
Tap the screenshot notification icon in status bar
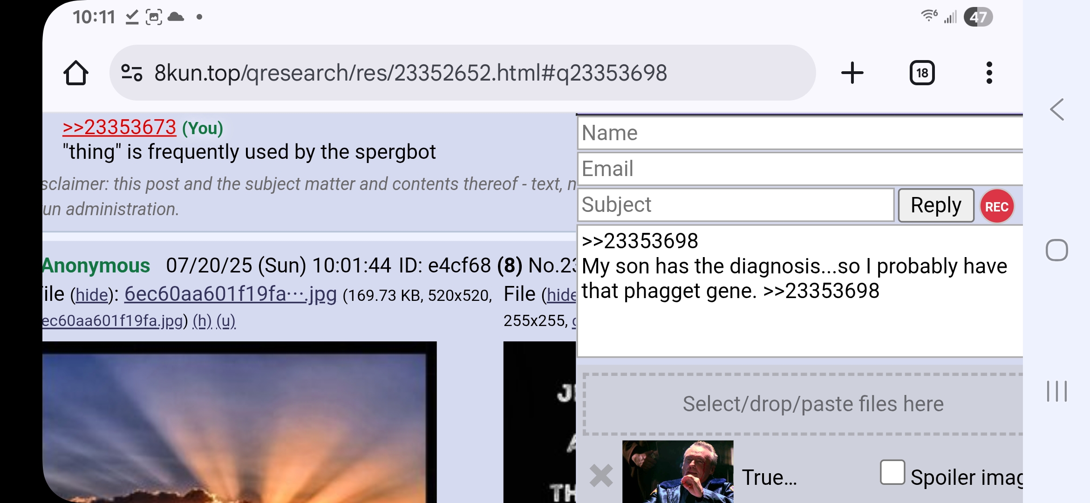coord(154,17)
